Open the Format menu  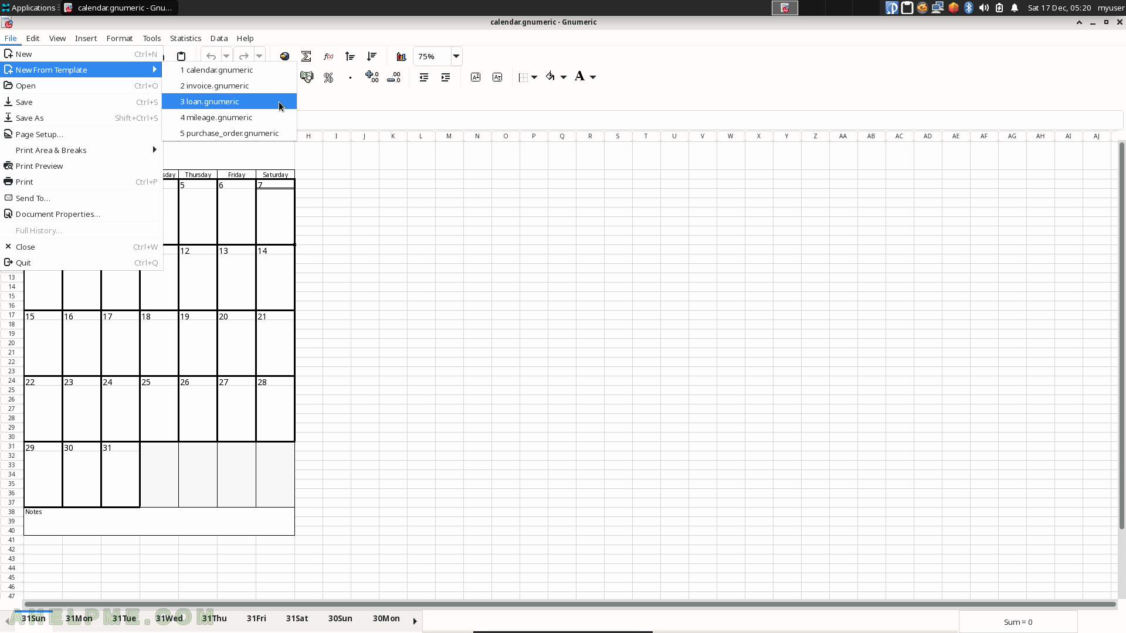120,38
